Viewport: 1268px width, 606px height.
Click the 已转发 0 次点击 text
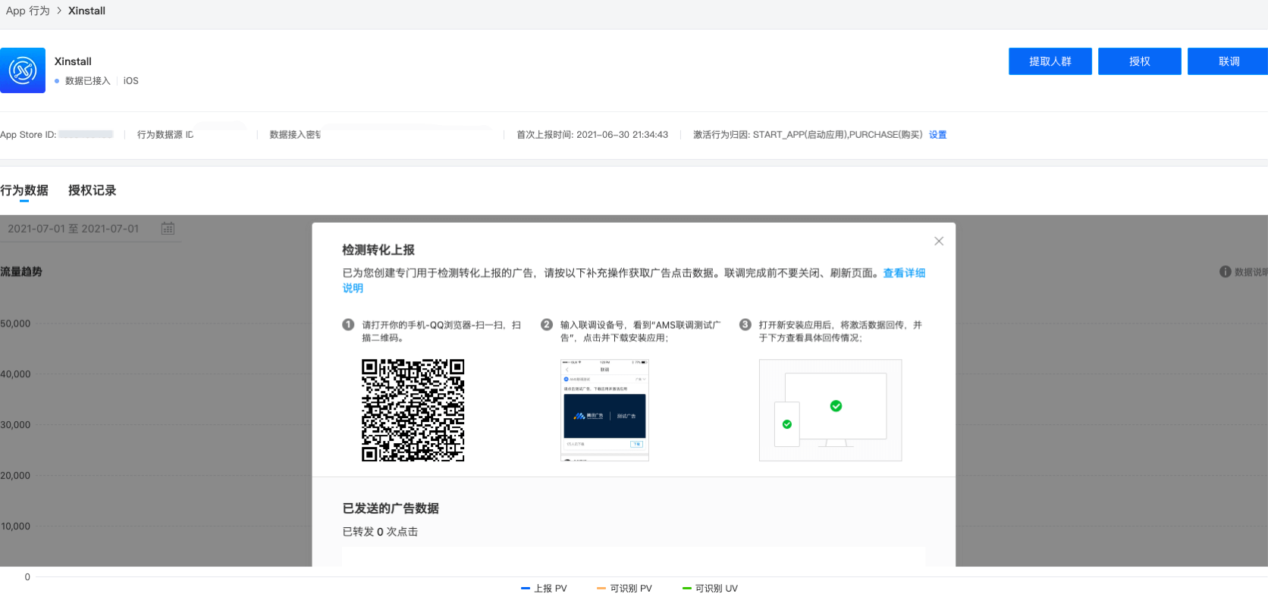380,532
